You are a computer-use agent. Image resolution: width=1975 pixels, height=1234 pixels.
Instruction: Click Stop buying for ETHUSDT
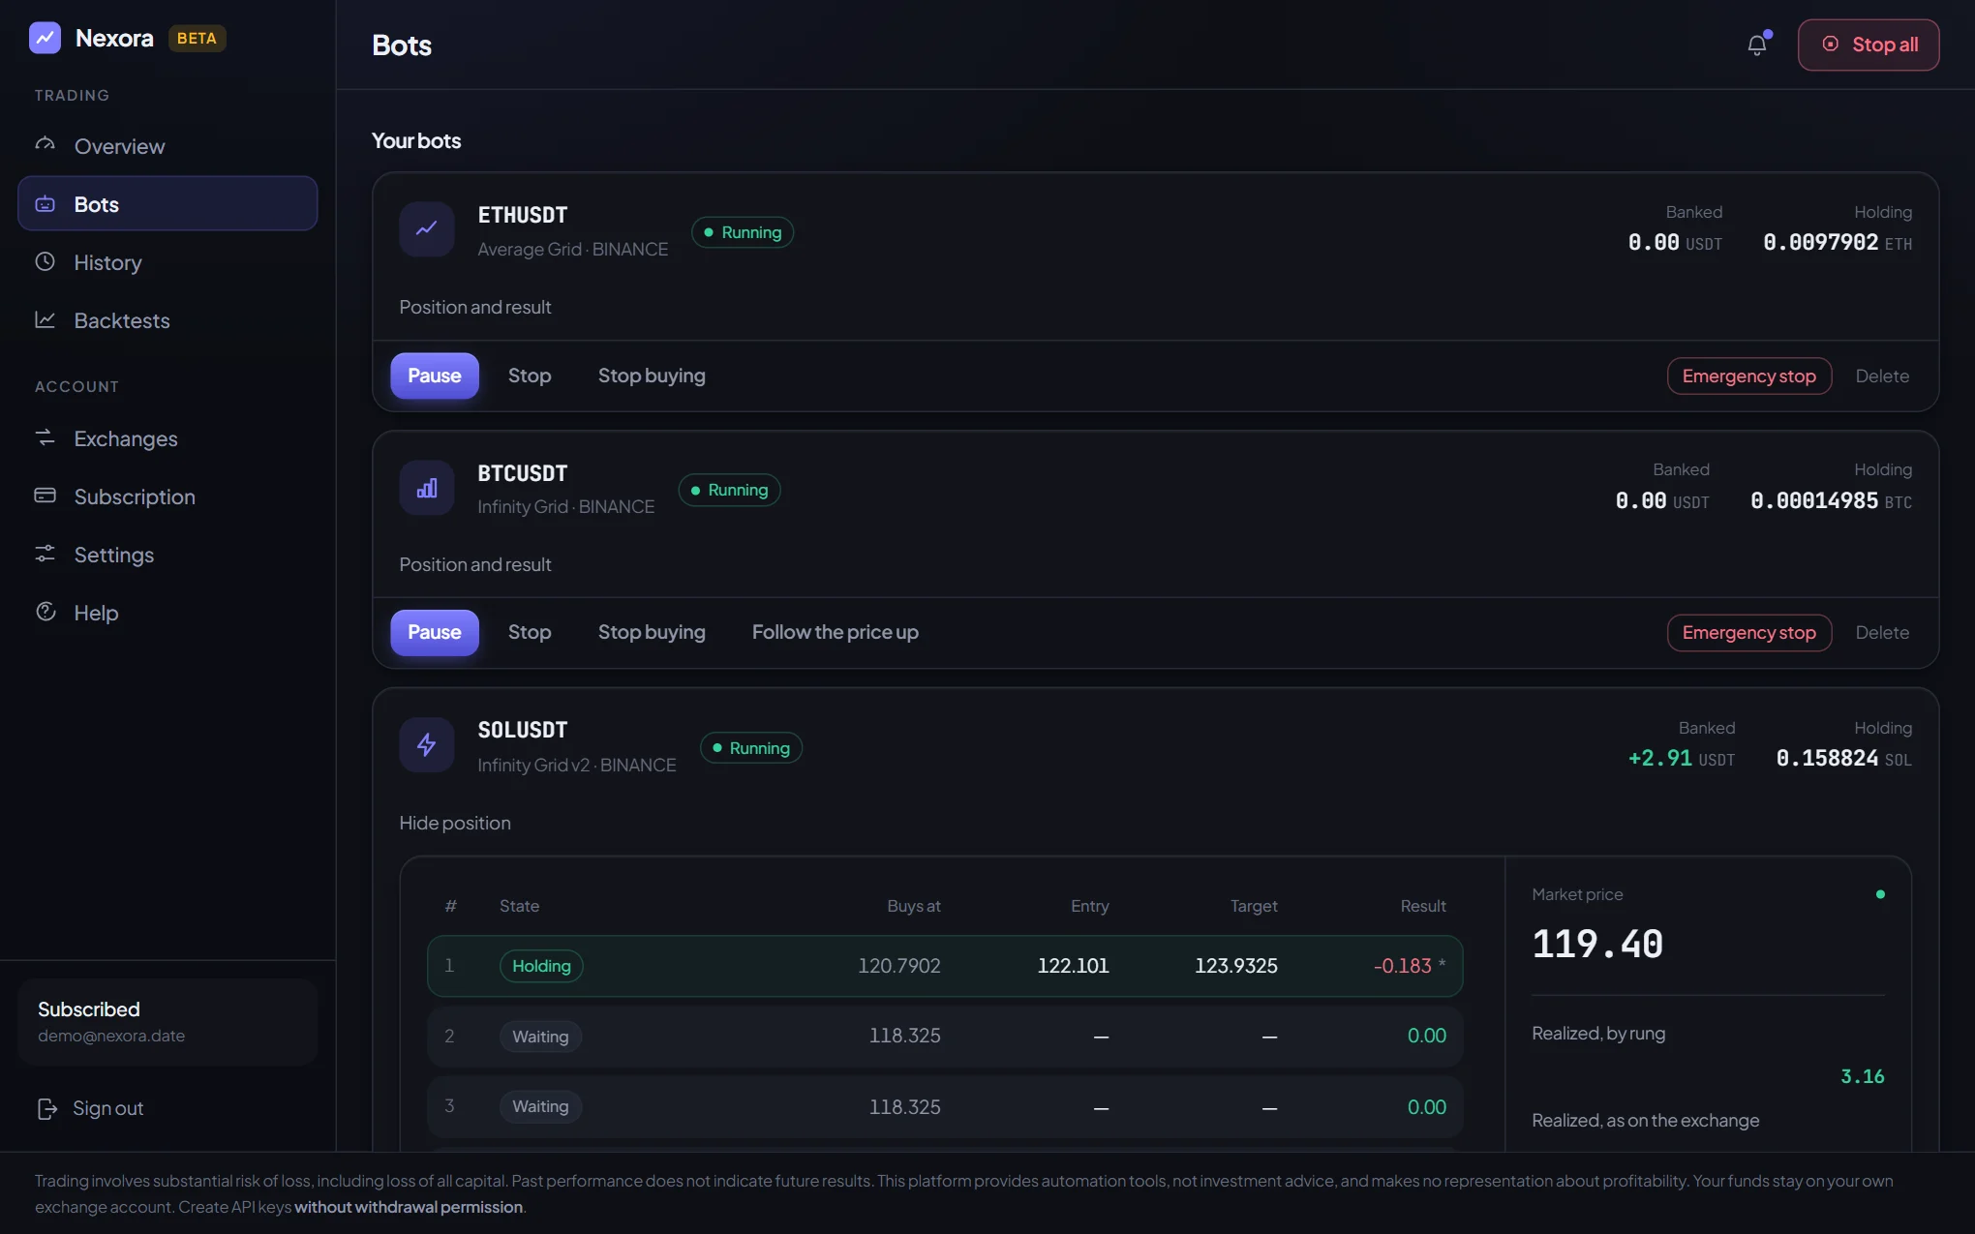click(652, 376)
